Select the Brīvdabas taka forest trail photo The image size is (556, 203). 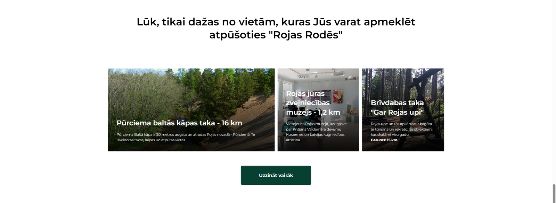pos(403,110)
